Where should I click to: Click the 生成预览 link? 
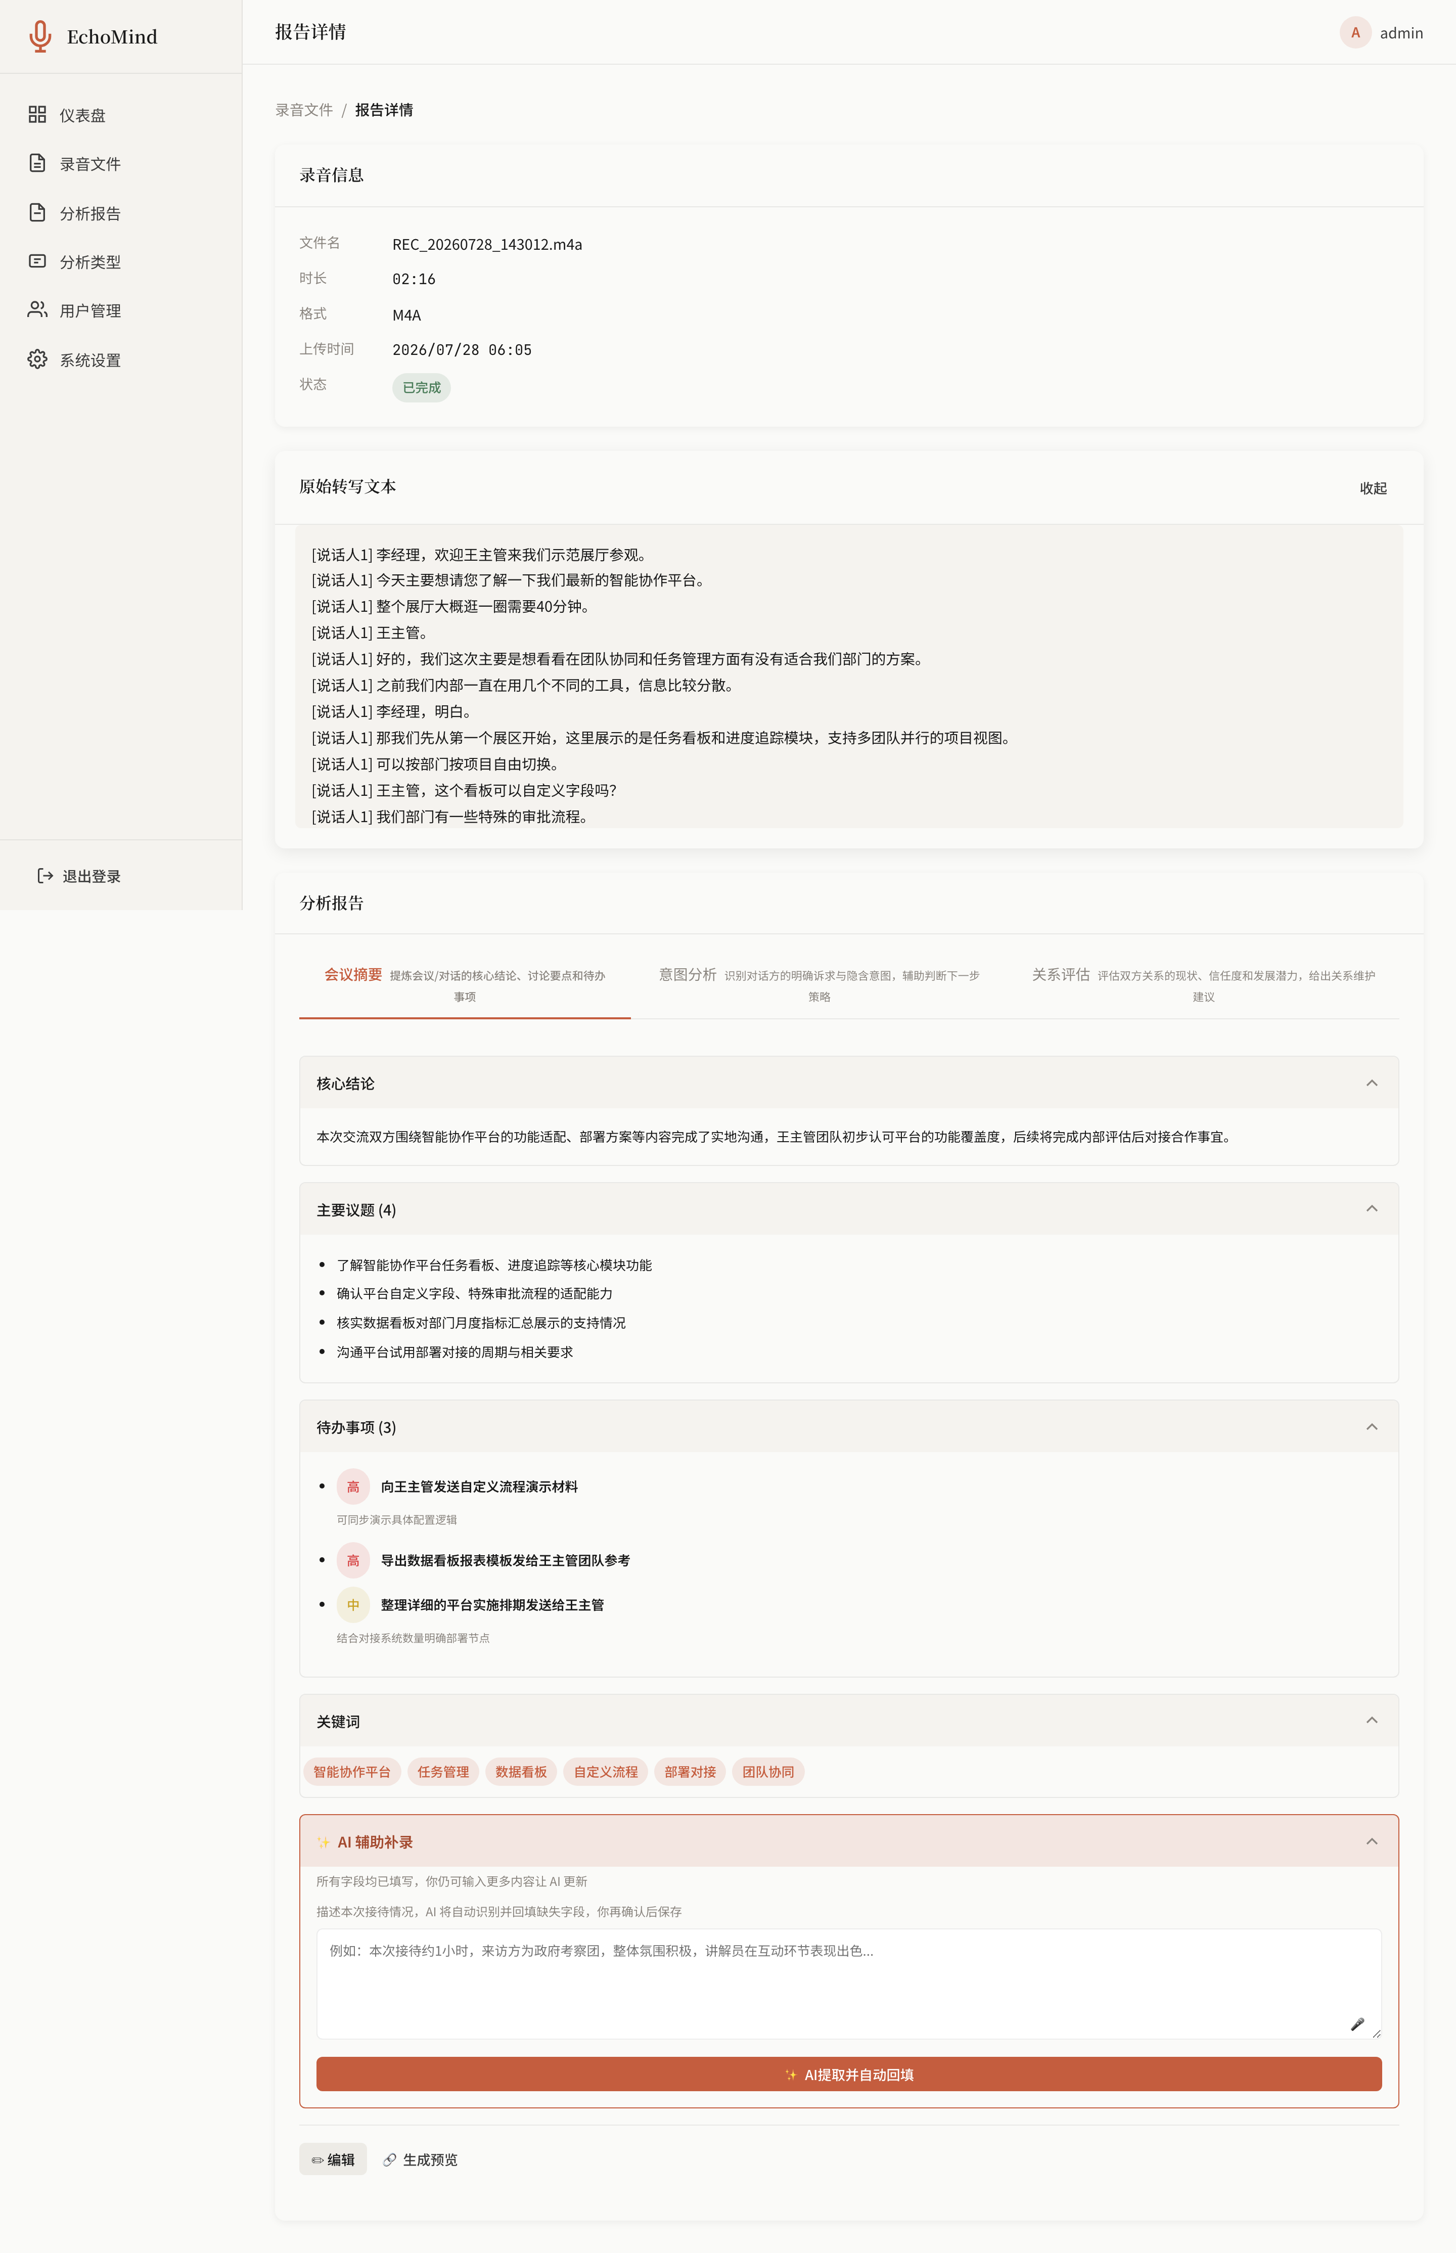coord(421,2159)
